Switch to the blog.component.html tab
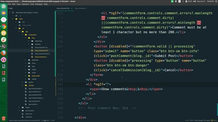 click(63, 8)
